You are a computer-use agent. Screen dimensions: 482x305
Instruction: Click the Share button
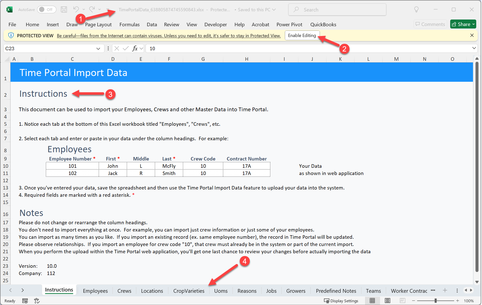click(463, 24)
